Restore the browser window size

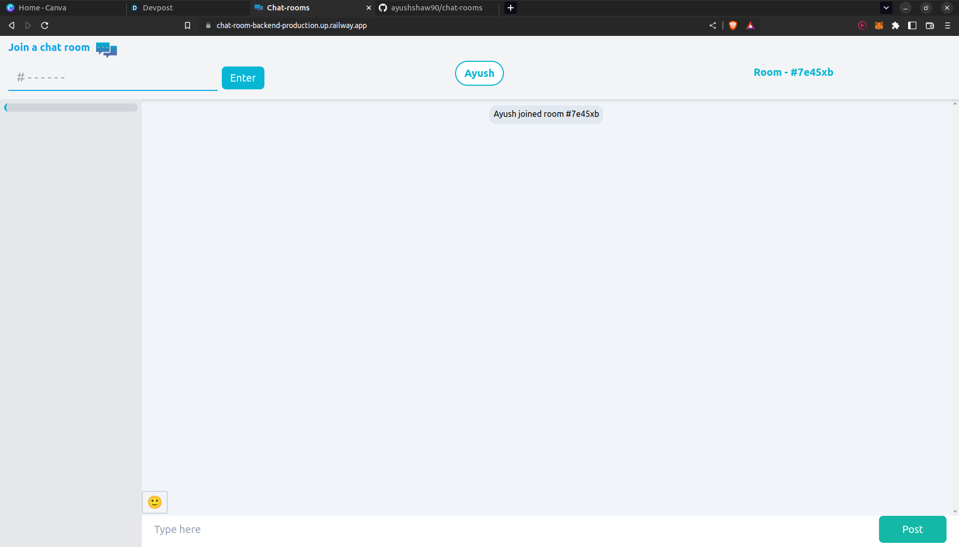(926, 8)
